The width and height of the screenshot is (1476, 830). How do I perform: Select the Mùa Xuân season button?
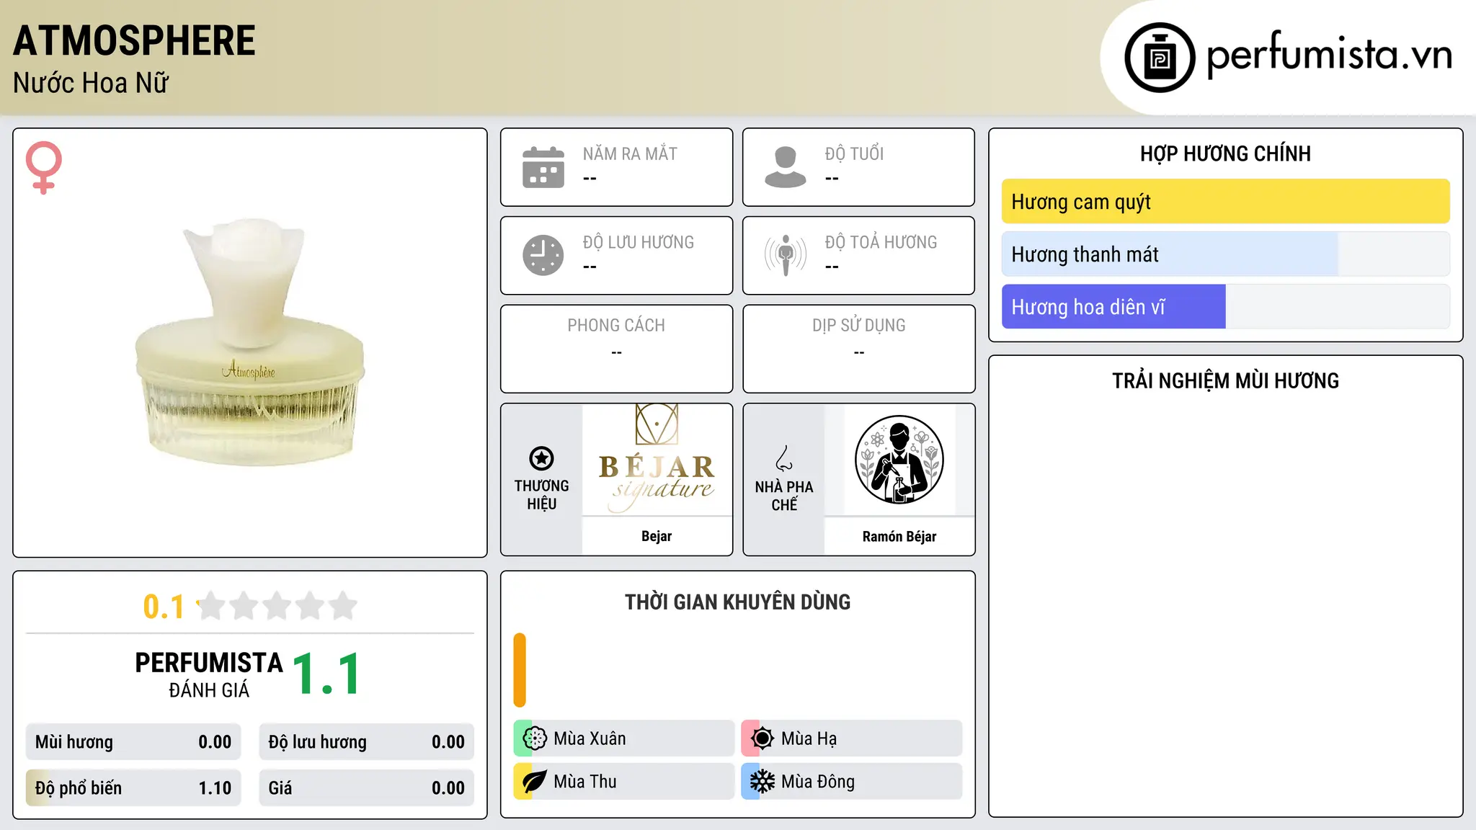[624, 738]
